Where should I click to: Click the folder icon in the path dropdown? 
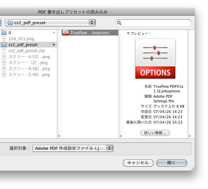10,23
